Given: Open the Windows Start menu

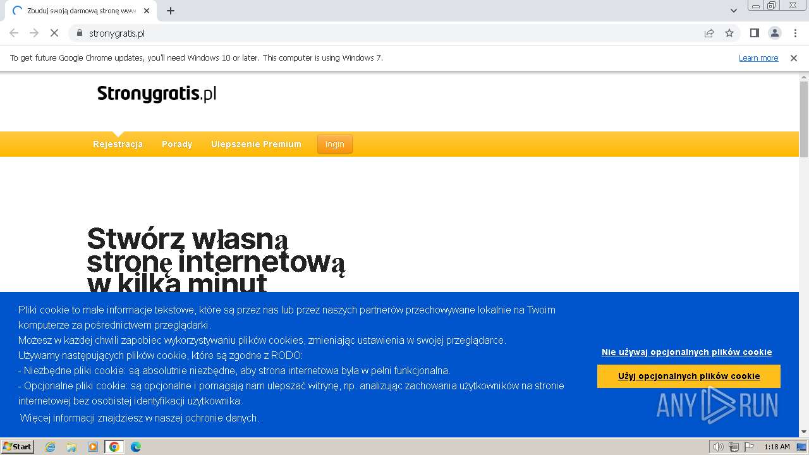Looking at the screenshot, I should click(18, 446).
